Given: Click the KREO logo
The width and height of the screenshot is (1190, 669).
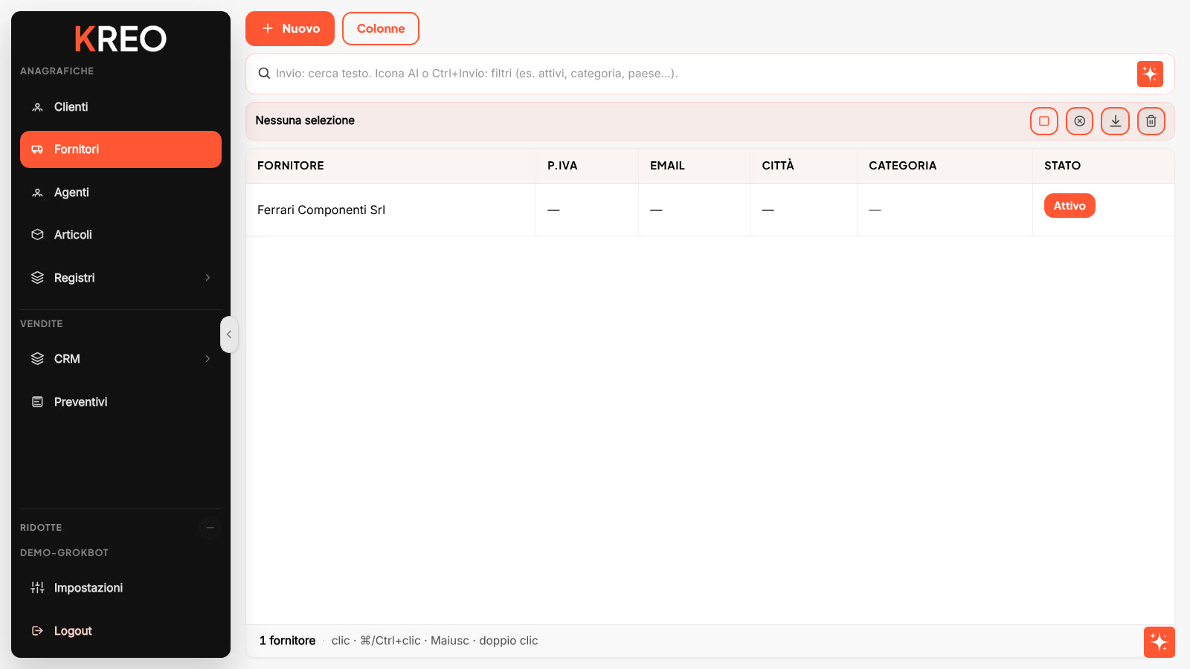Looking at the screenshot, I should 120,39.
